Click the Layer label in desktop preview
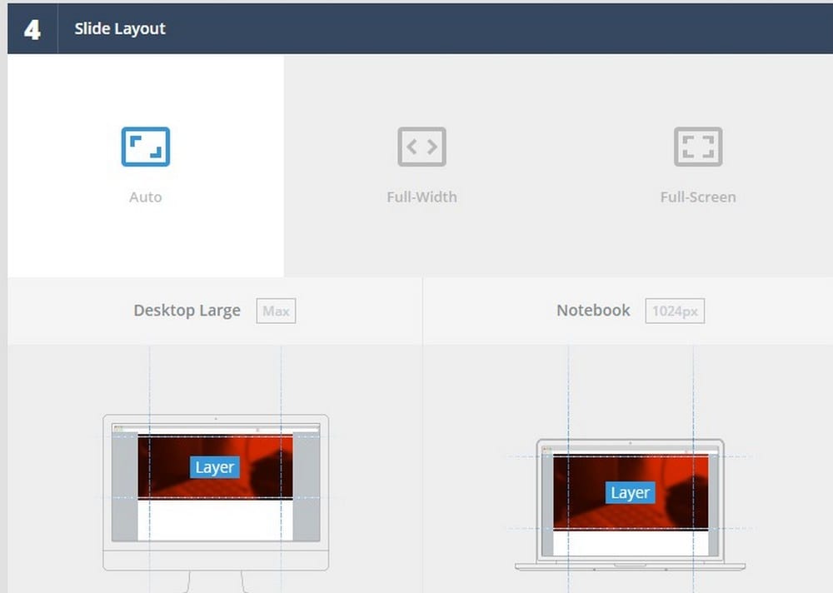833x593 pixels. 215,467
